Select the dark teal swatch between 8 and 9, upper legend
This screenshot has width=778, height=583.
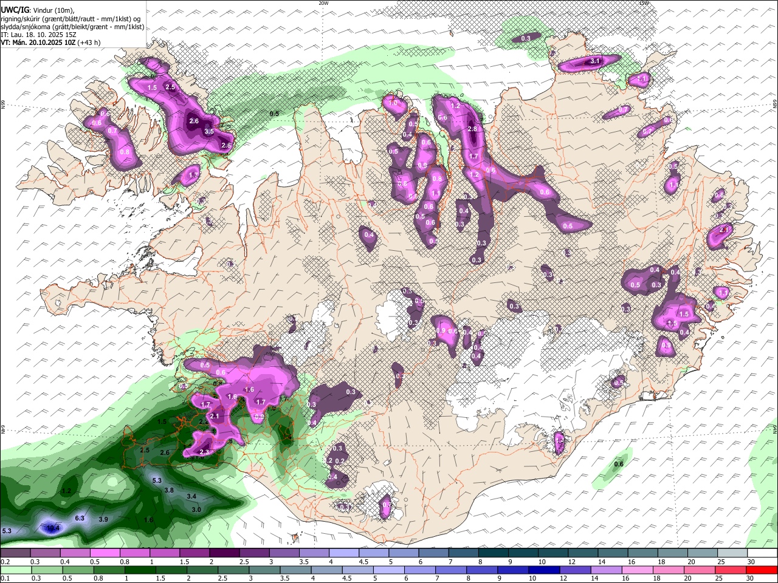point(494,553)
